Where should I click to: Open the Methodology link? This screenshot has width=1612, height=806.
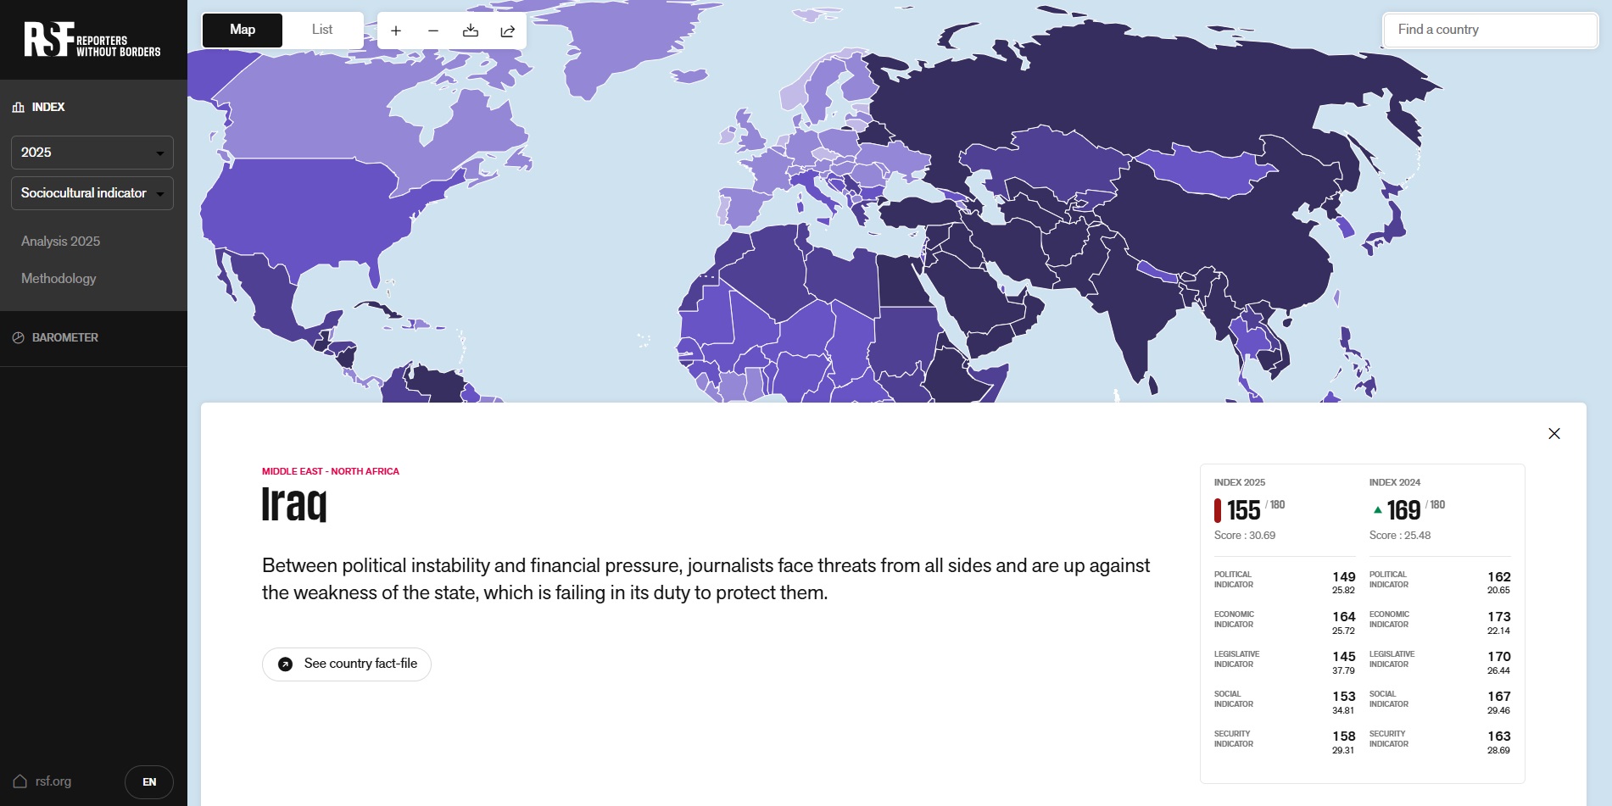click(59, 279)
